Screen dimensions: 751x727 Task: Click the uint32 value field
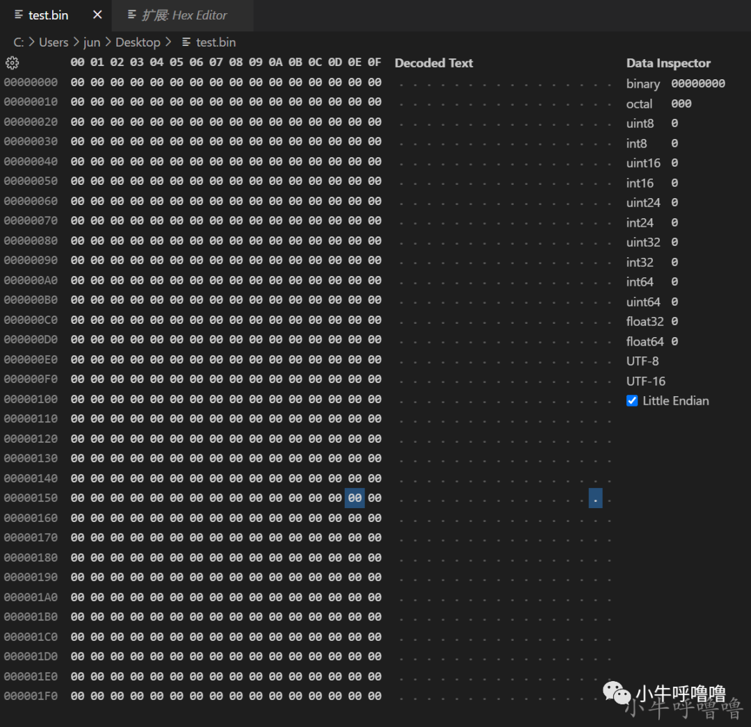675,243
